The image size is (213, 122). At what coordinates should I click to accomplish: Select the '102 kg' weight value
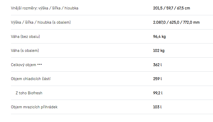159,51
